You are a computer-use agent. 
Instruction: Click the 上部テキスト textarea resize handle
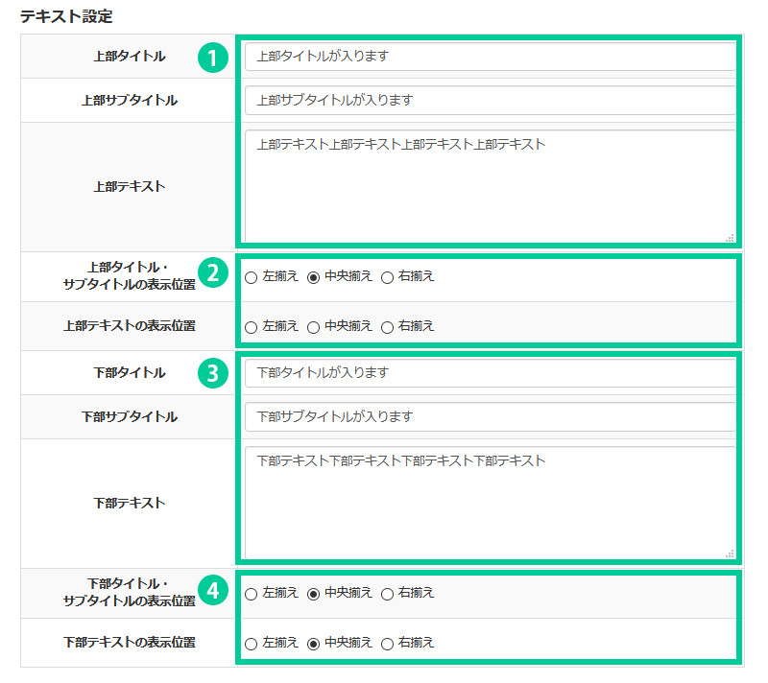[x=730, y=237]
